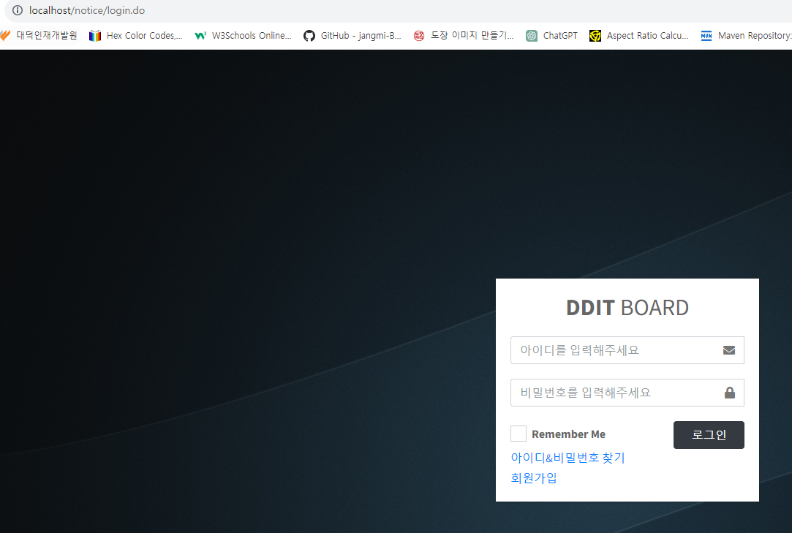Screen dimensions: 792x533
Task: Click the red stamp favicon for 도장 이미지
Action: tap(419, 35)
